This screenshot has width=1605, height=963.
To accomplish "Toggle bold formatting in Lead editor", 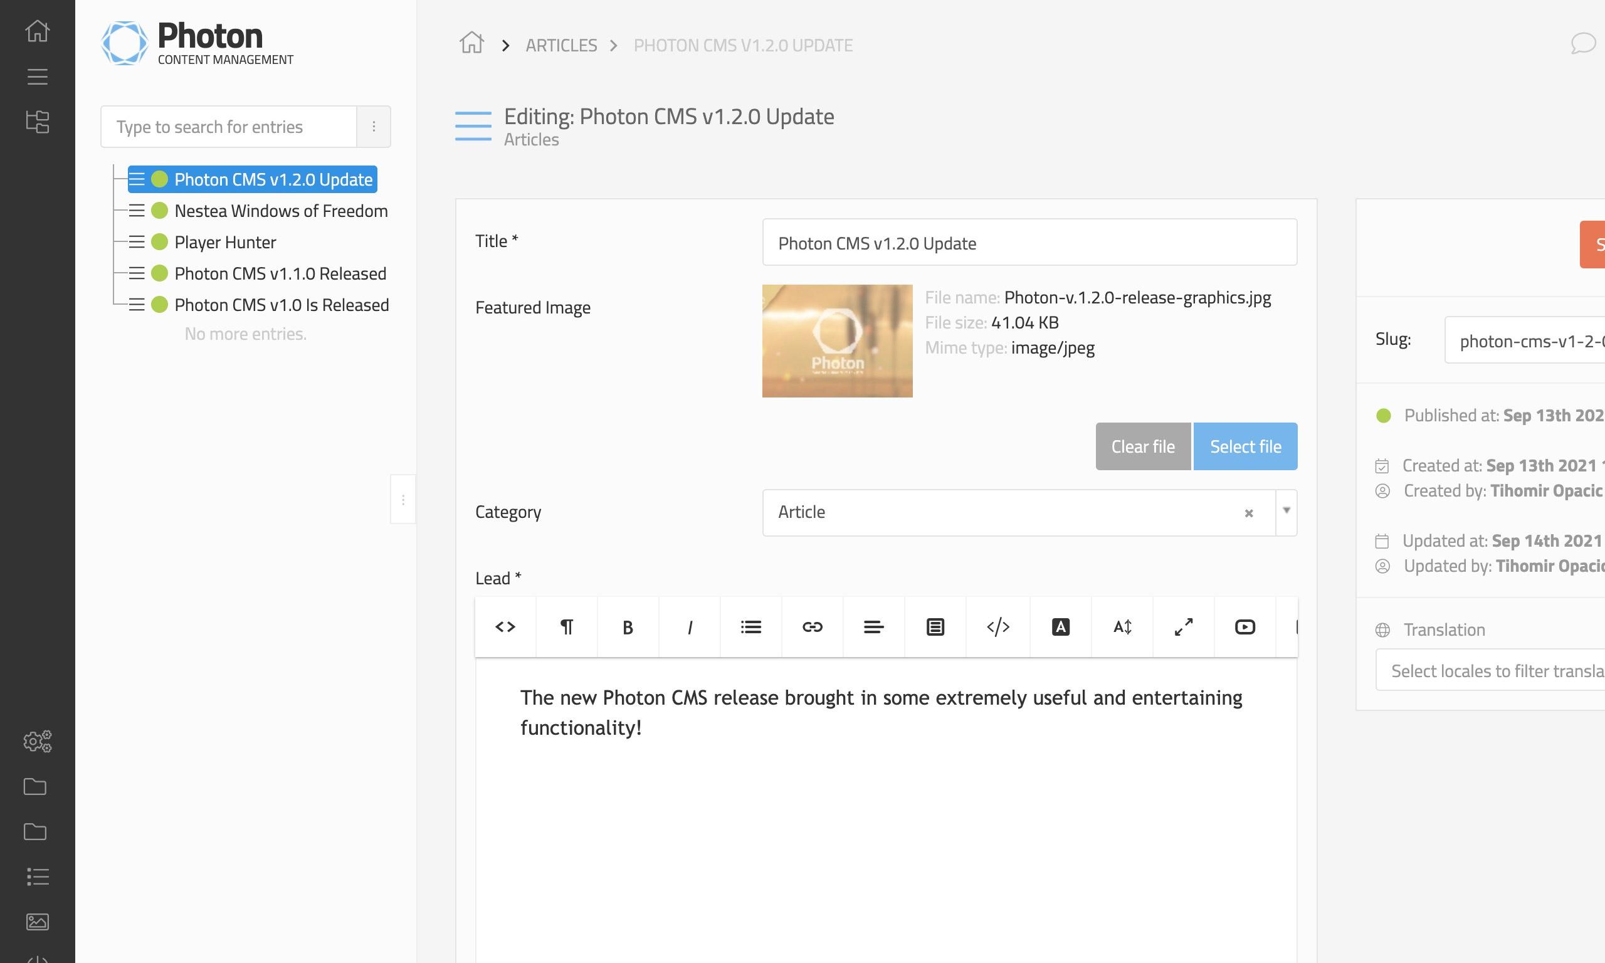I will point(628,627).
